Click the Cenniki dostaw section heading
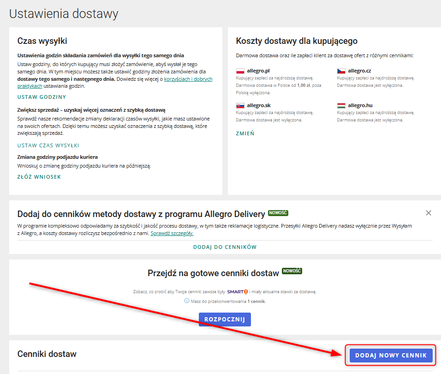This screenshot has width=441, height=374. pos(47,354)
